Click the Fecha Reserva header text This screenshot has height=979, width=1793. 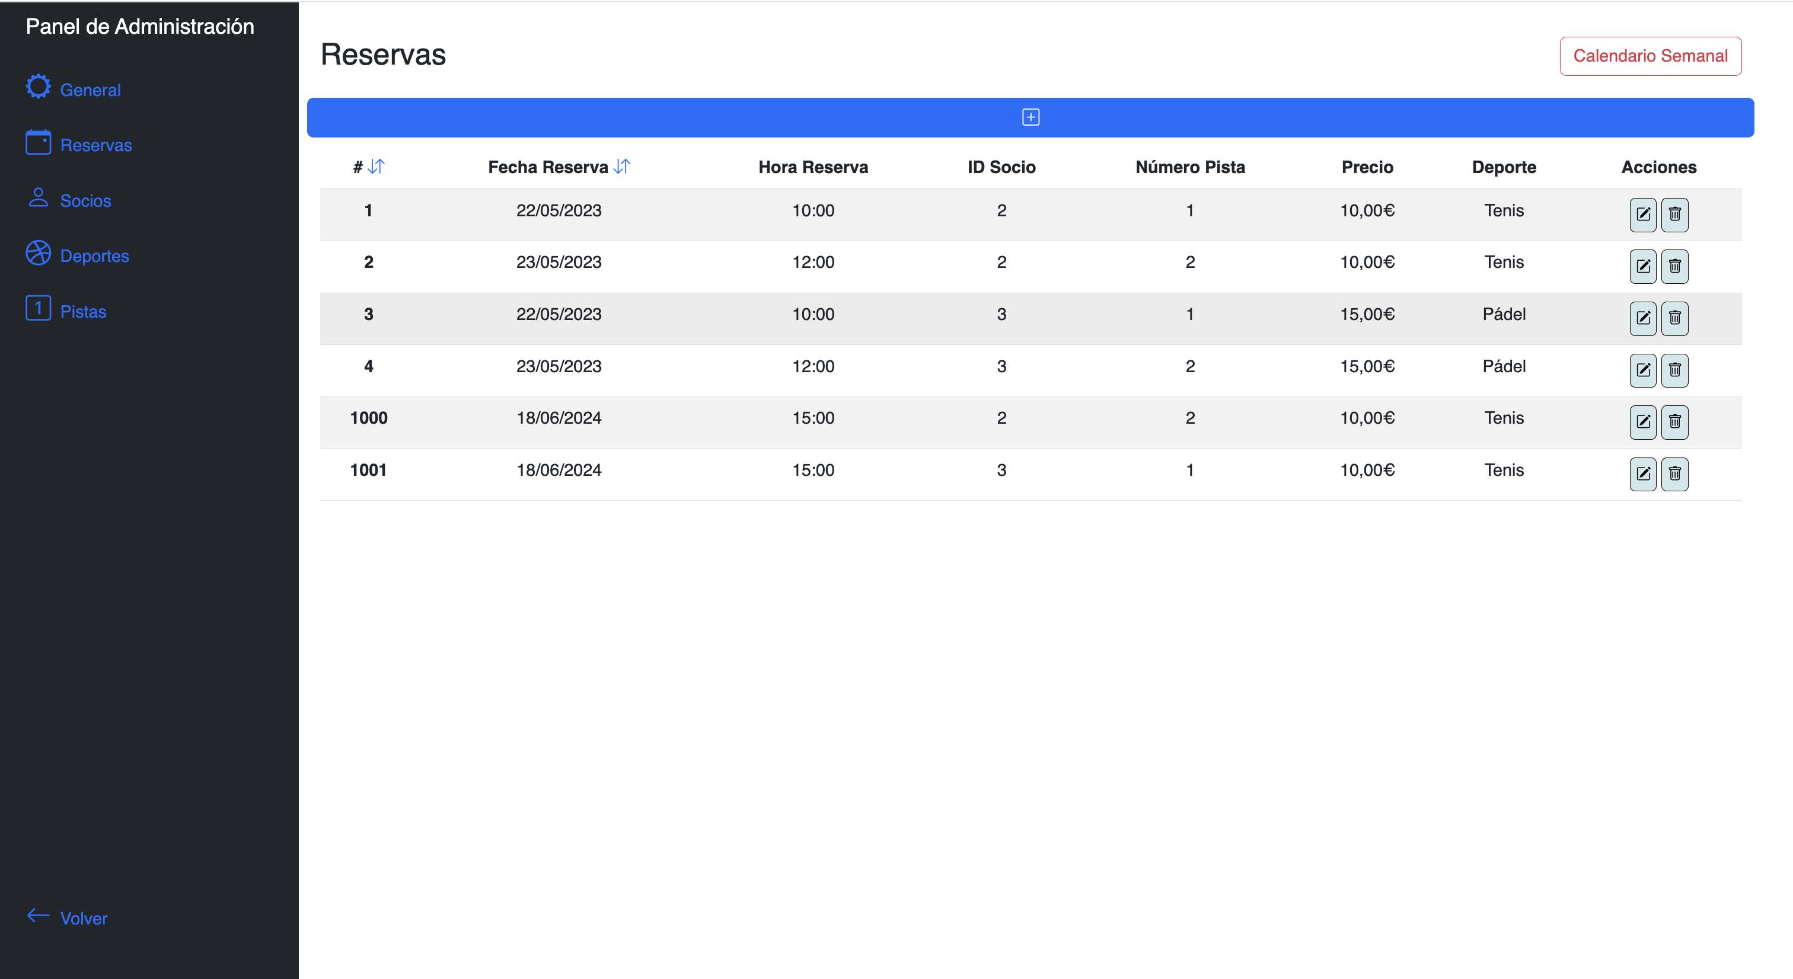pyautogui.click(x=548, y=167)
